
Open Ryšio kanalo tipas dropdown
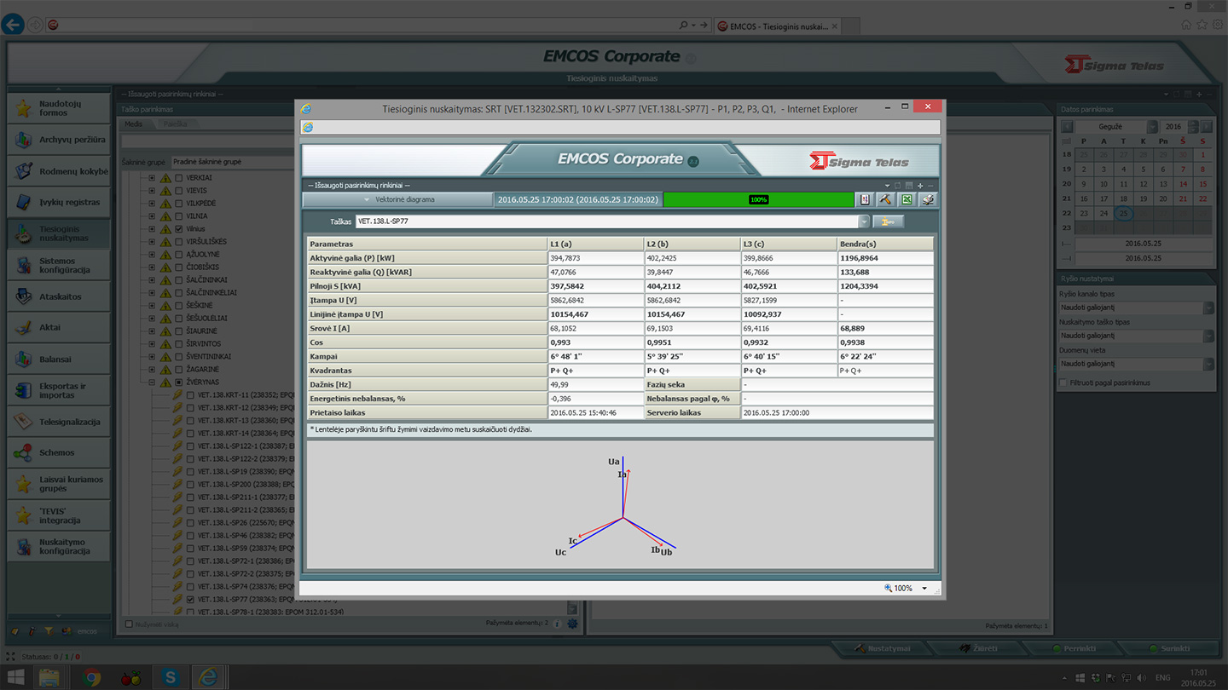pos(1208,308)
